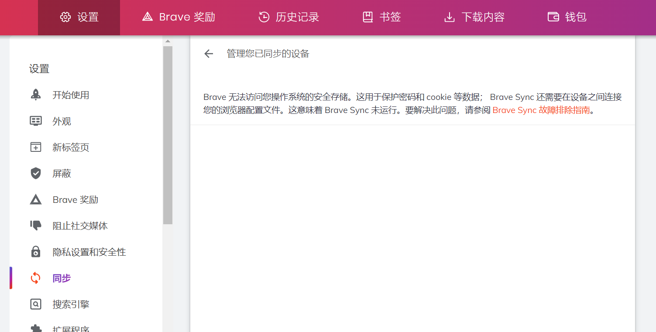Image resolution: width=656 pixels, height=332 pixels.
Task: Click the 外观 appearance icon in sidebar
Action: 36,121
